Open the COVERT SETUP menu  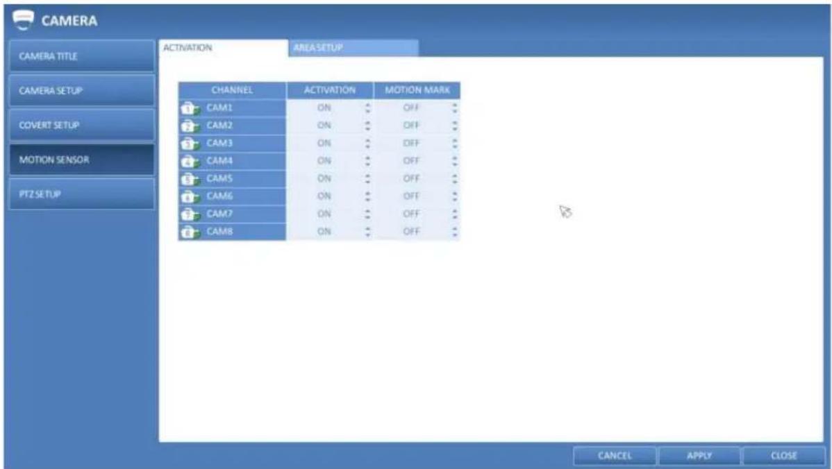[82, 125]
